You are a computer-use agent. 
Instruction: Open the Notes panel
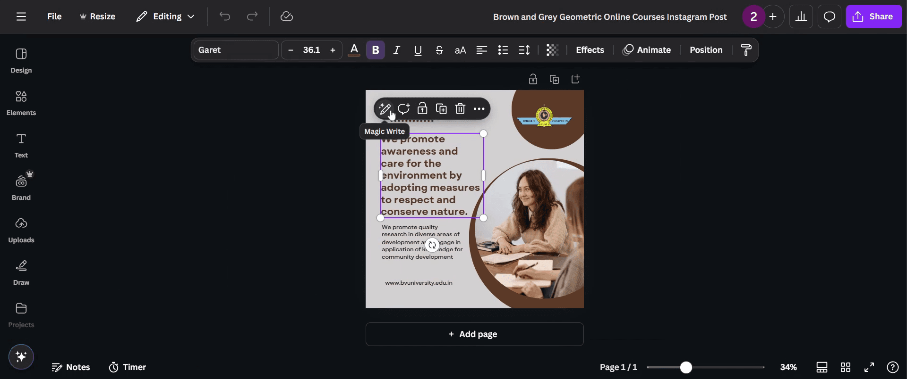[x=71, y=367]
